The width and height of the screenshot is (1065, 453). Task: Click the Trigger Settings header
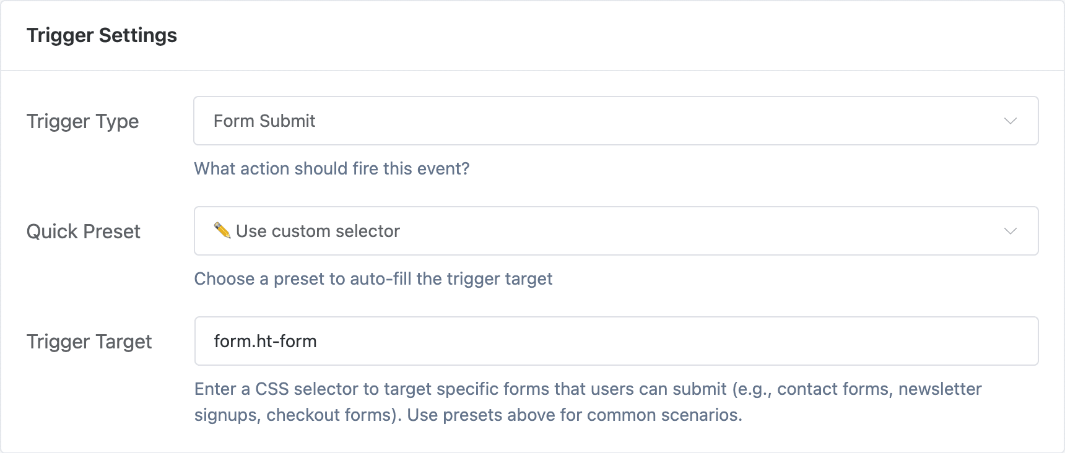[102, 35]
